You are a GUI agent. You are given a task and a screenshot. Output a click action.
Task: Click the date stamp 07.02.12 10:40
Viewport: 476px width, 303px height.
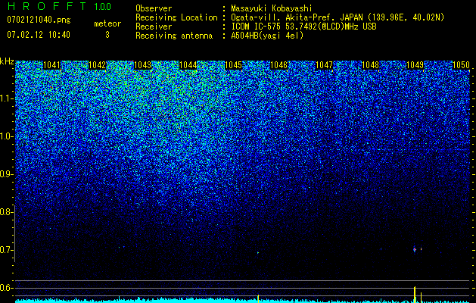pos(39,35)
